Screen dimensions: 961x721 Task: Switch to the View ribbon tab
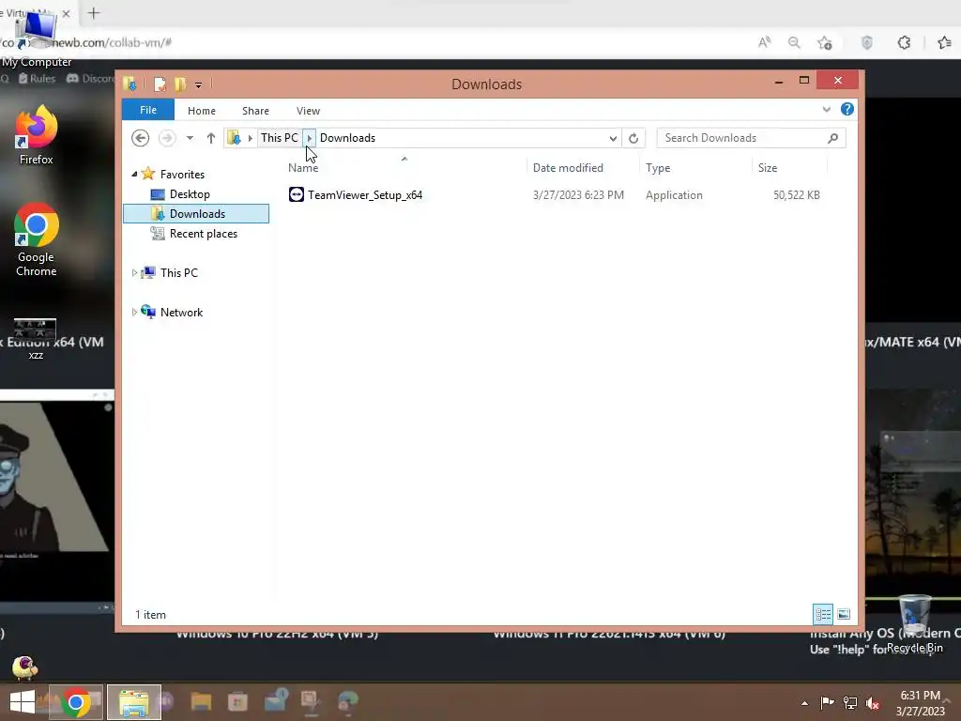[x=308, y=111]
